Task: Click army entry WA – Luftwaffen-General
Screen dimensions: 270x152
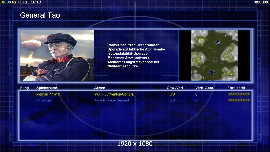Action: (x=114, y=94)
